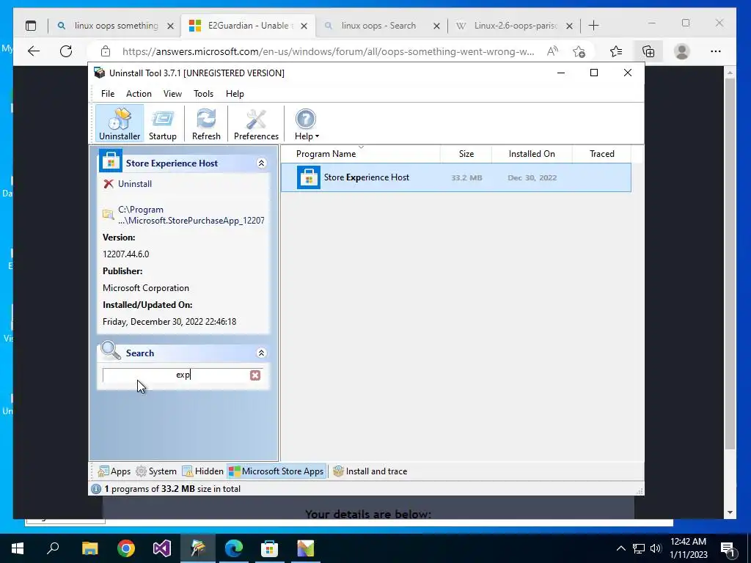Add this page to favorites in Edge
Screen dimensions: 751x563
pos(579,51)
